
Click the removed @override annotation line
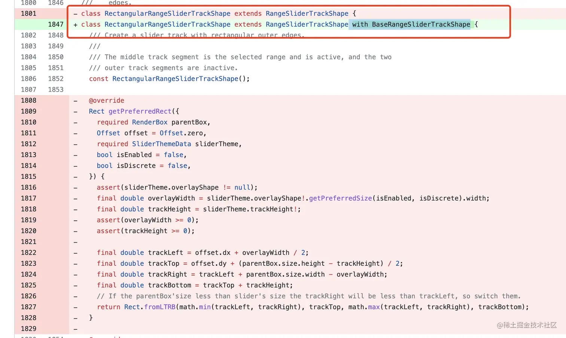106,100
